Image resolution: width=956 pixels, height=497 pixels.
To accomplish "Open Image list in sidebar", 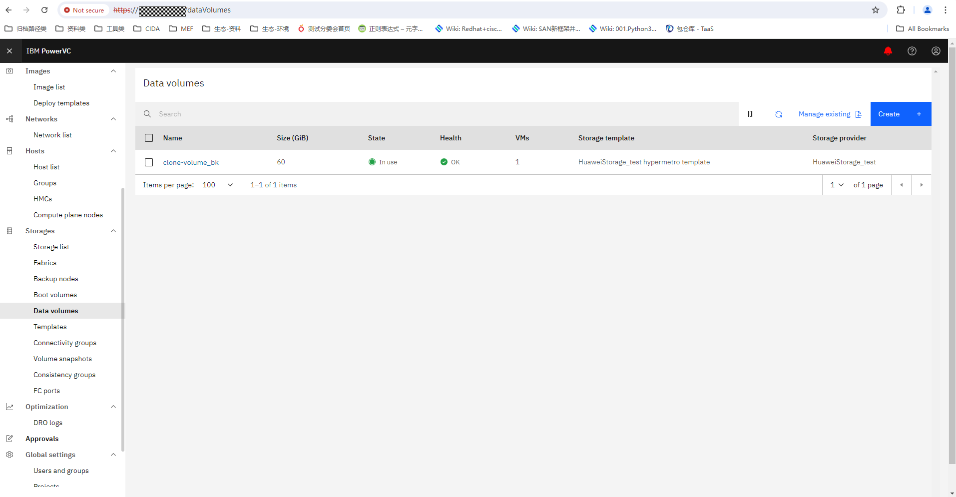I will (x=49, y=87).
